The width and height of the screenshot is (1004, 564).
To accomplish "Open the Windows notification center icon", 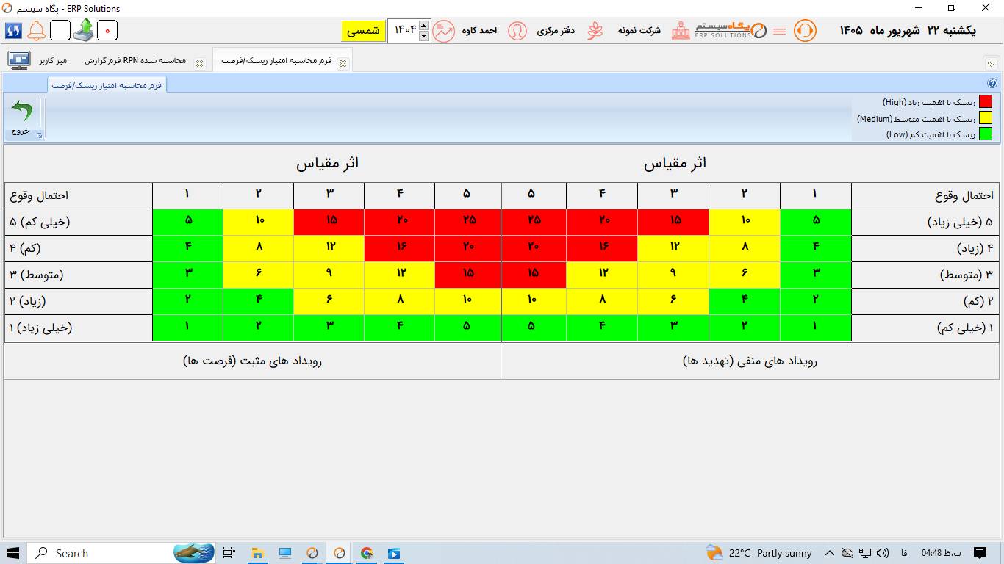I will click(979, 553).
